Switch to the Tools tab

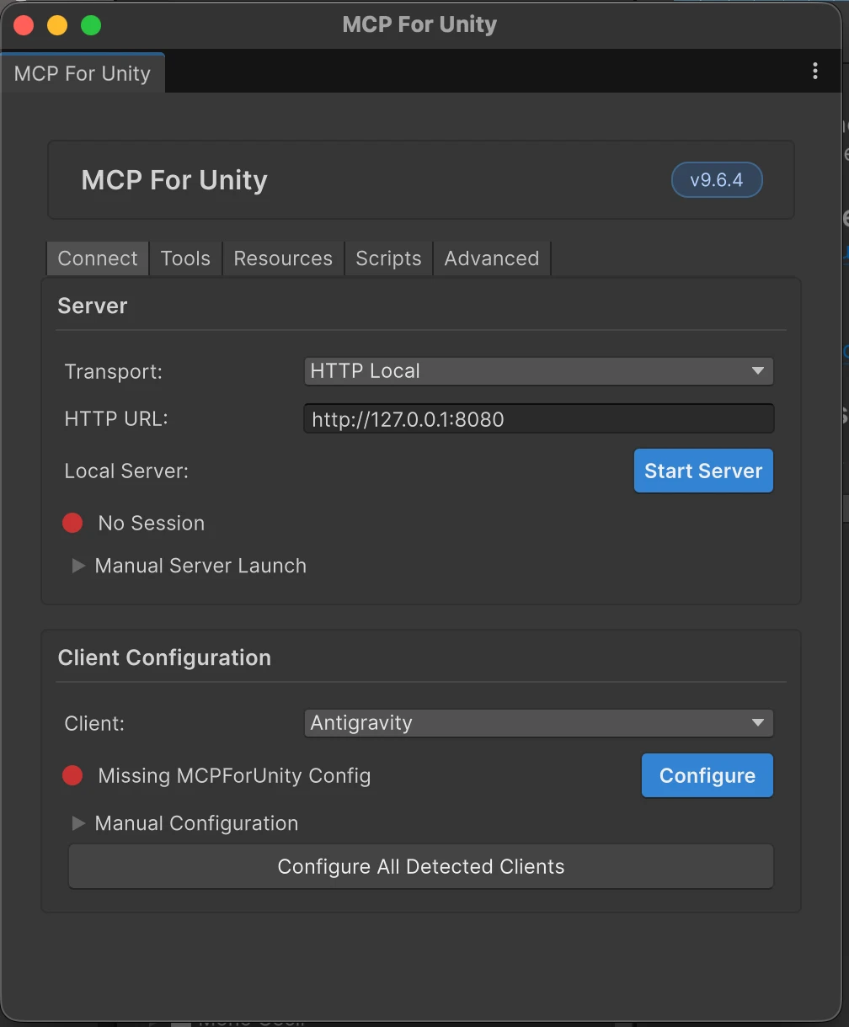[x=185, y=258]
